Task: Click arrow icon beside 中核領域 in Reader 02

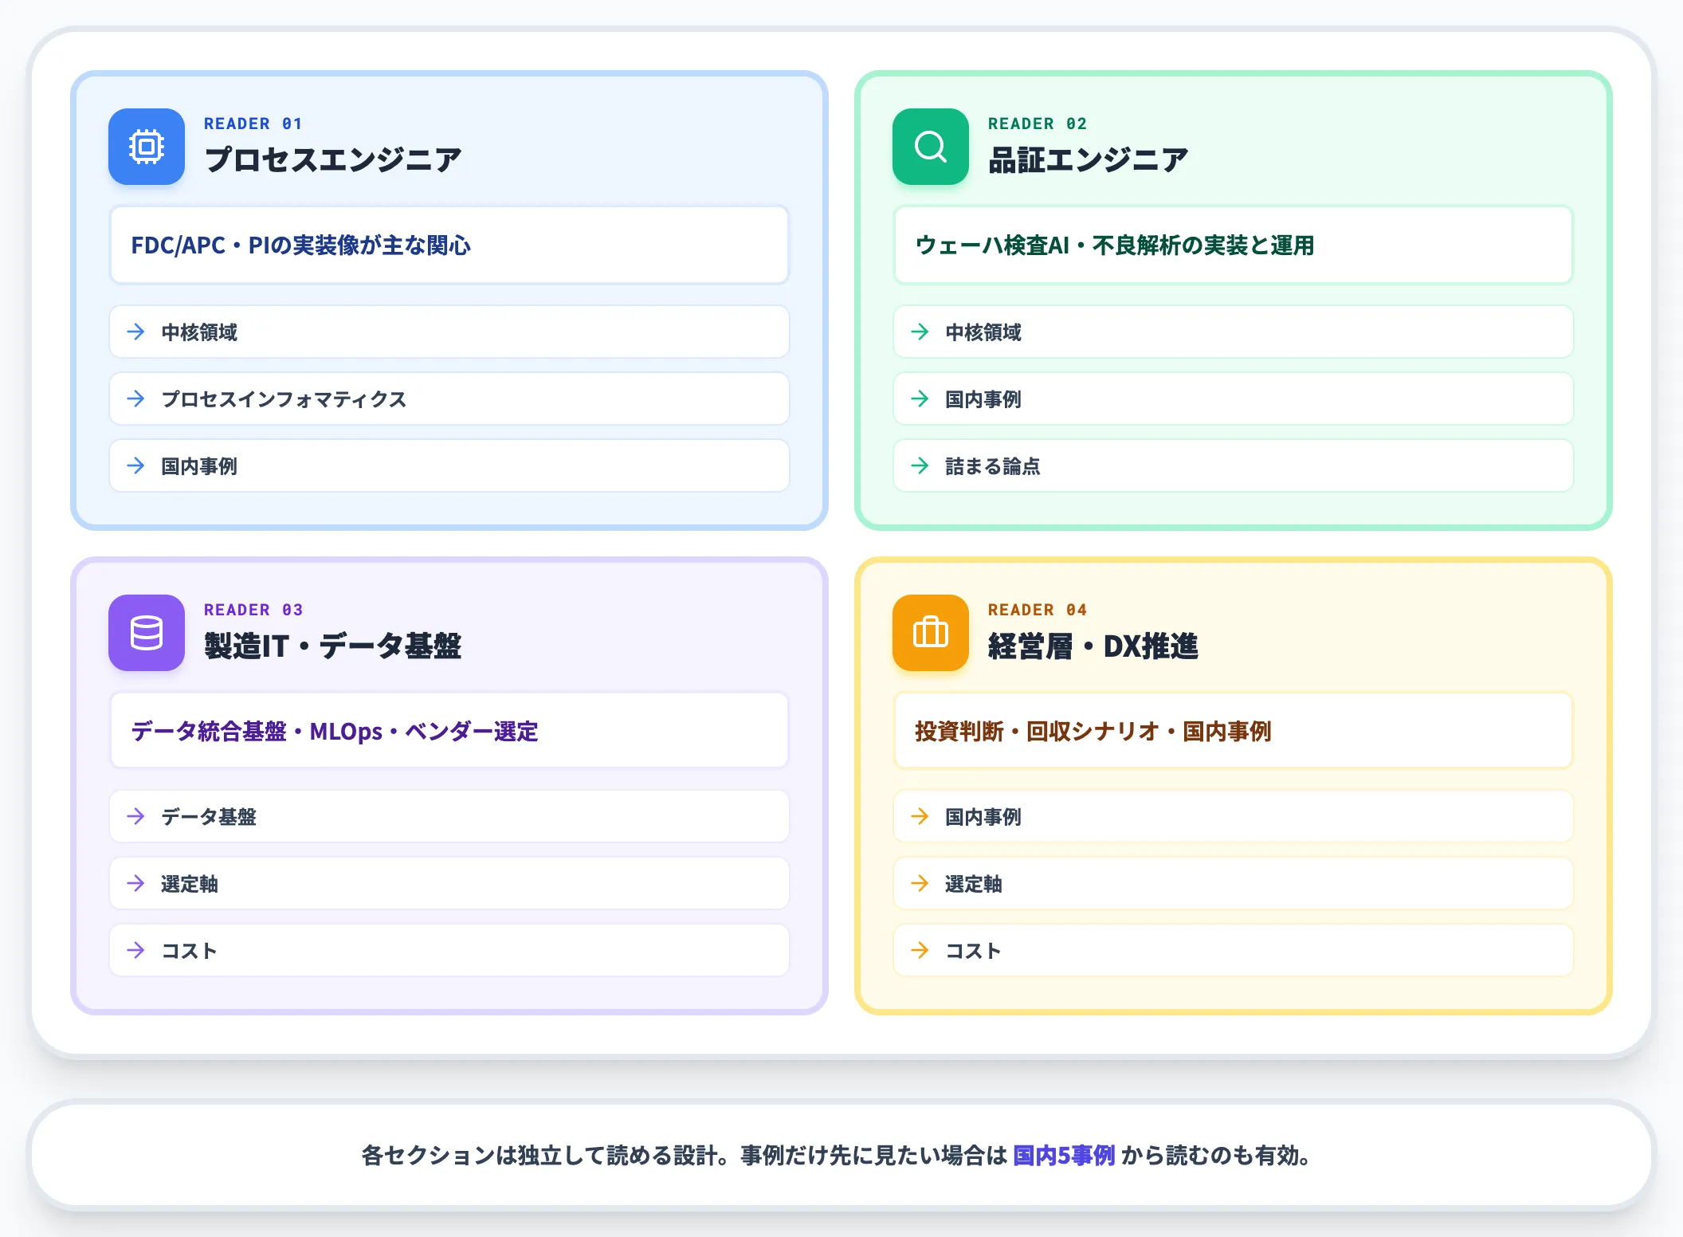Action: click(x=920, y=332)
